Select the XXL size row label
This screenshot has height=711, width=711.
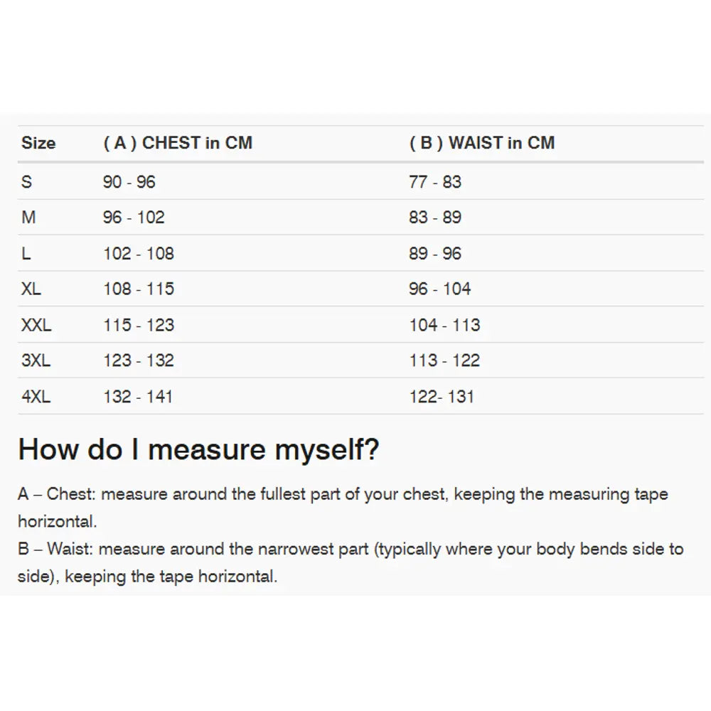tap(36, 326)
